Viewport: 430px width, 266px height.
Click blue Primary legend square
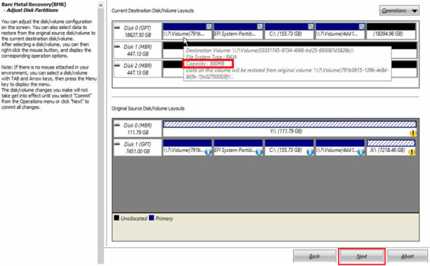coord(152,218)
